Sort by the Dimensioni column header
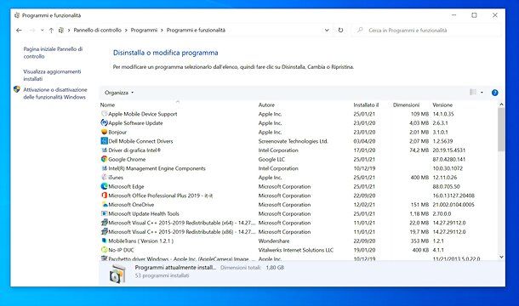Screen dimensions: 519x306 pos(406,105)
